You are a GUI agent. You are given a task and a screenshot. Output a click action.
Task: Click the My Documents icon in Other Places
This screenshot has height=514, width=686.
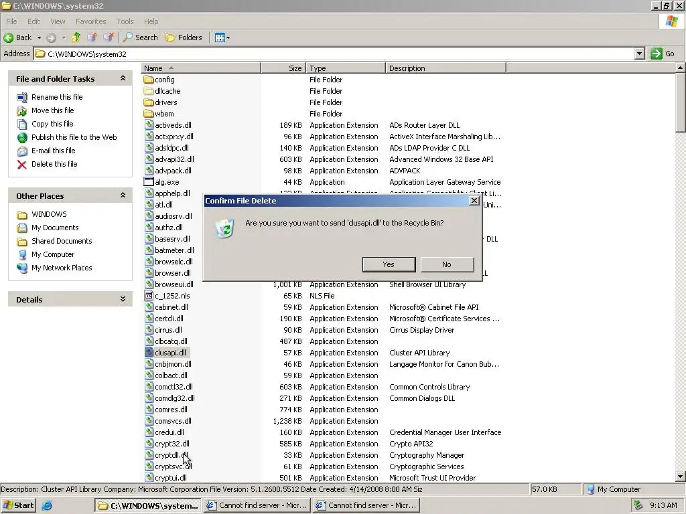22,228
